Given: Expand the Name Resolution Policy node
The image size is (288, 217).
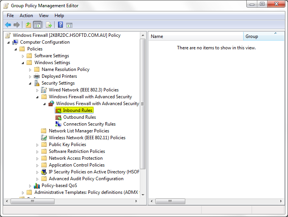Looking at the screenshot, I should pos(30,70).
